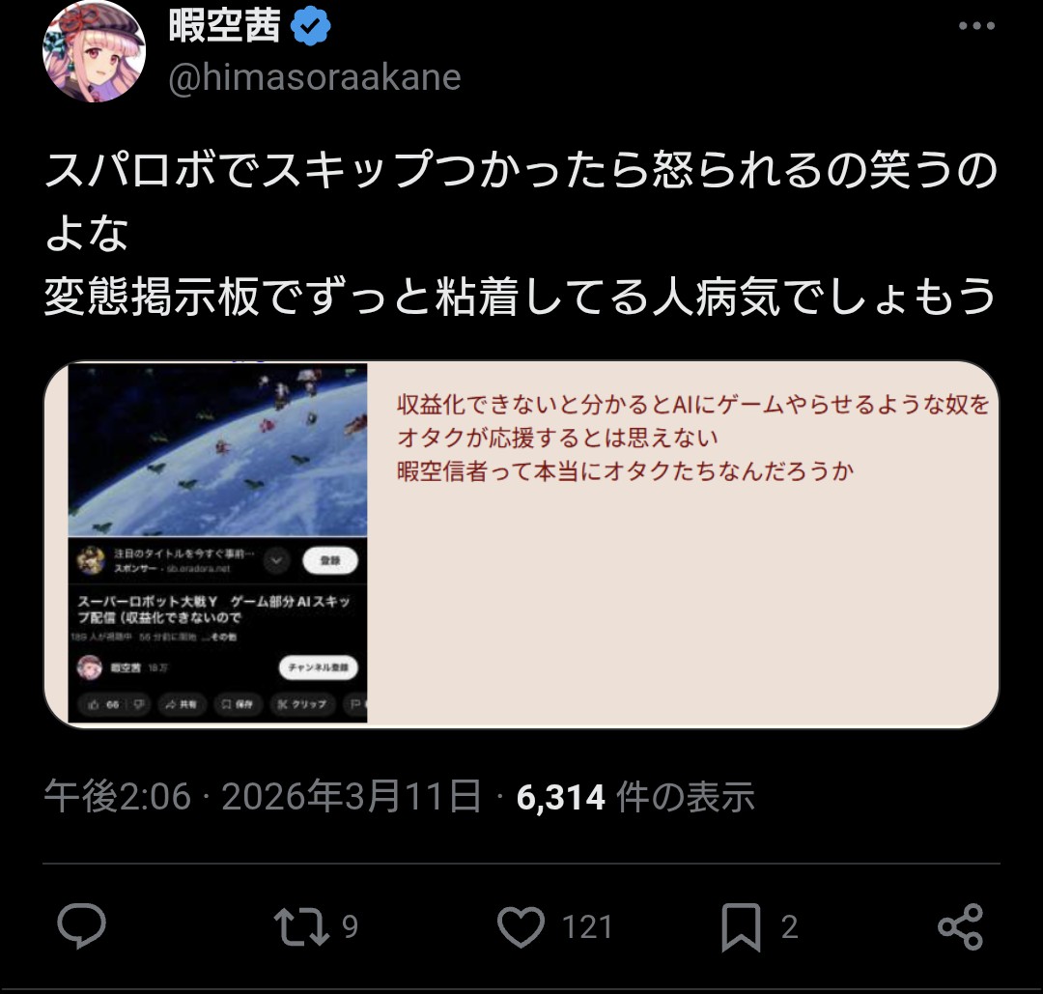
Task: Open the @himasoraakane handle link
Action: pyautogui.click(x=315, y=77)
